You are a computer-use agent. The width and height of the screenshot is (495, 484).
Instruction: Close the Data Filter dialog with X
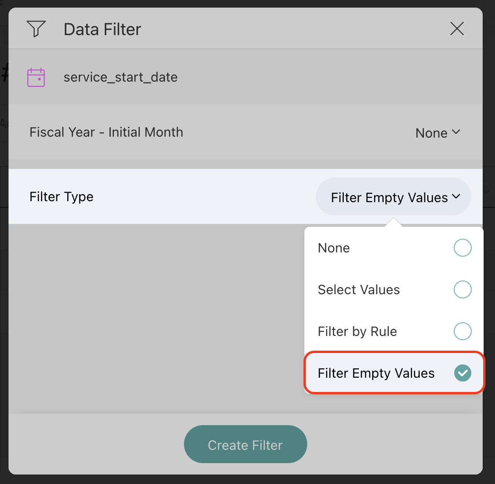pyautogui.click(x=457, y=29)
